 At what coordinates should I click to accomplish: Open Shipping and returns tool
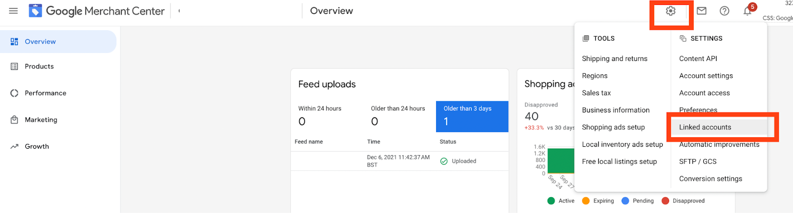[x=615, y=58]
